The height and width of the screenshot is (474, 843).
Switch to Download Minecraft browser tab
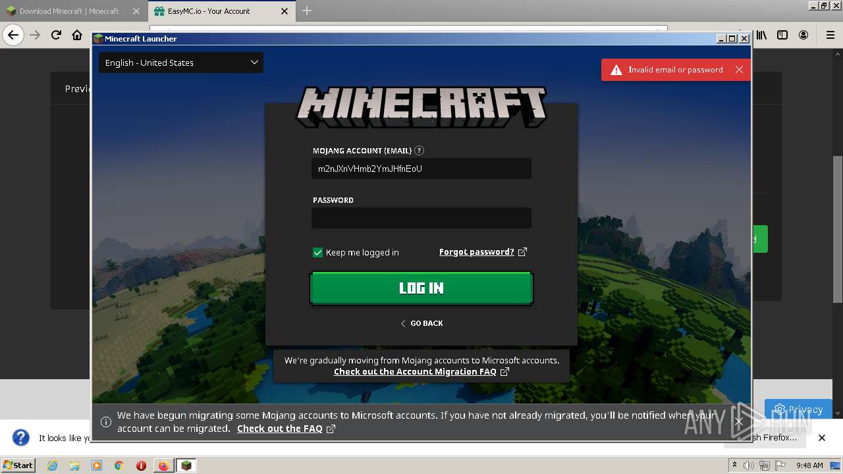(x=69, y=11)
